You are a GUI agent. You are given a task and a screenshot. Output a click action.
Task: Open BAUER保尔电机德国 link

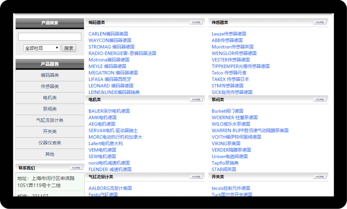tap(109, 111)
